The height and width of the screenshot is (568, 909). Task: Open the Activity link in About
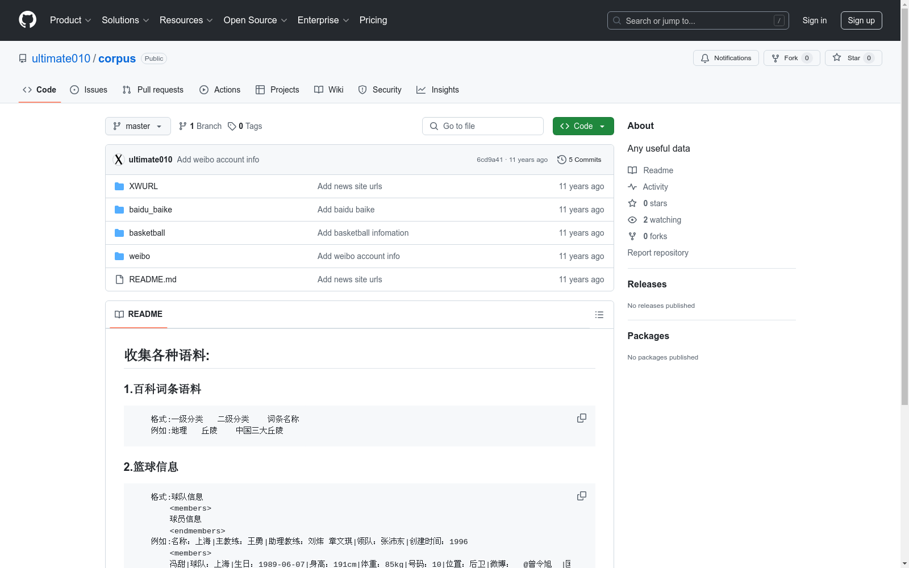[648, 187]
